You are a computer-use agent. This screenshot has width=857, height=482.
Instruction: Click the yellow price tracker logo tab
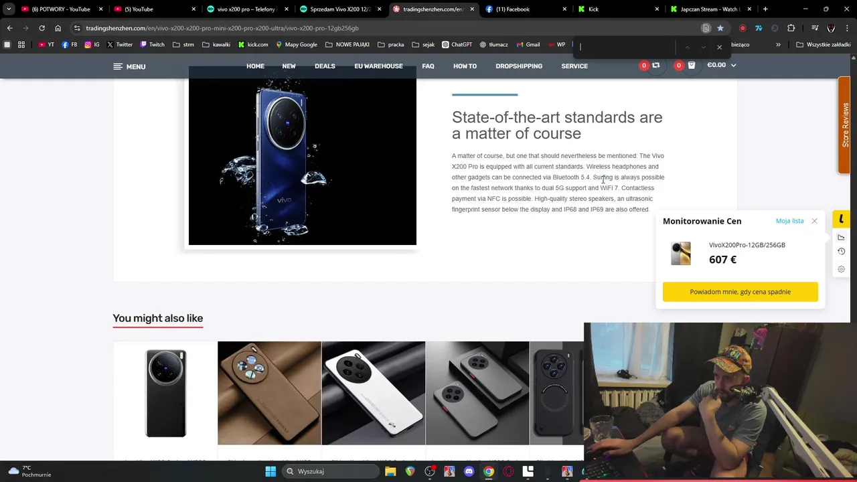point(841,219)
